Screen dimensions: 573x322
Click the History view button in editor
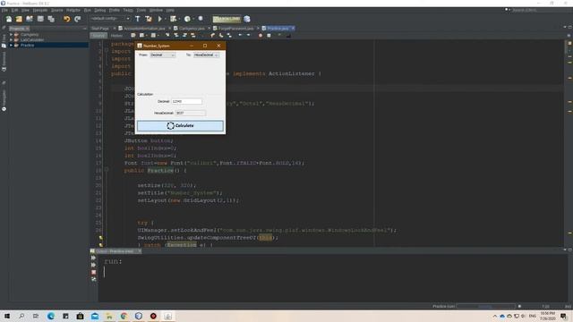tap(116, 36)
